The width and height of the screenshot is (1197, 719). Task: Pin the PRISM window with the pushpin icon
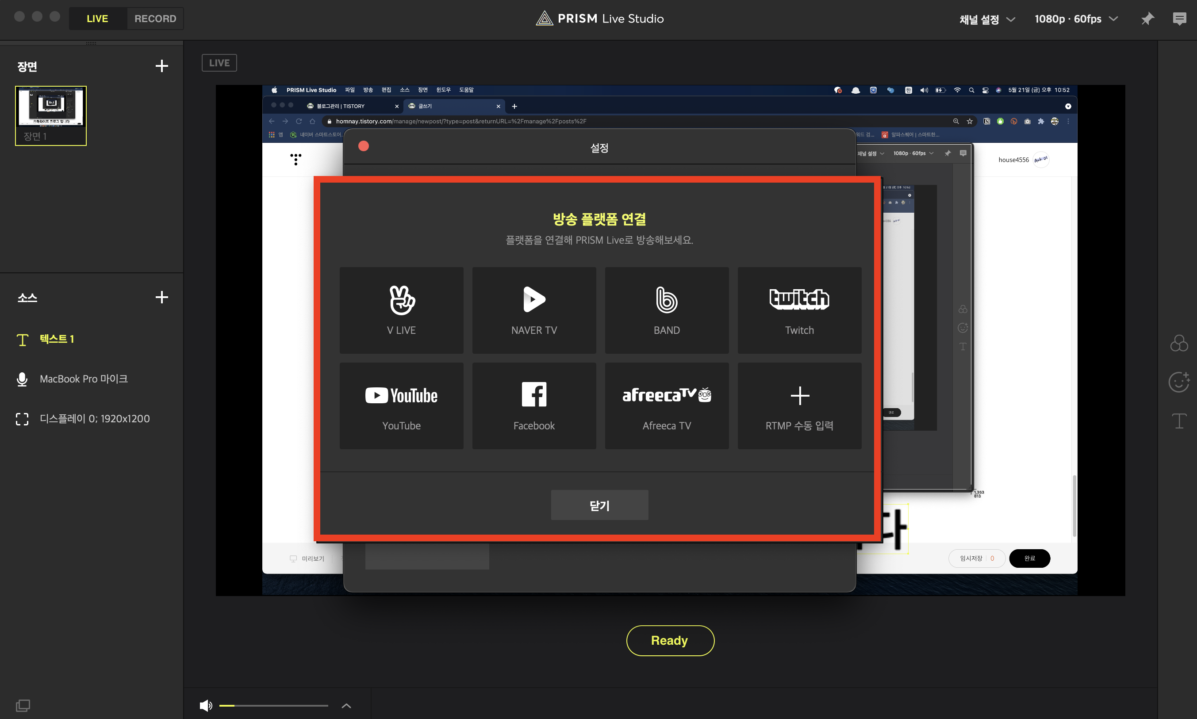pos(1147,19)
